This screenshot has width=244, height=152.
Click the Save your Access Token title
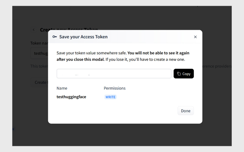coord(83,37)
